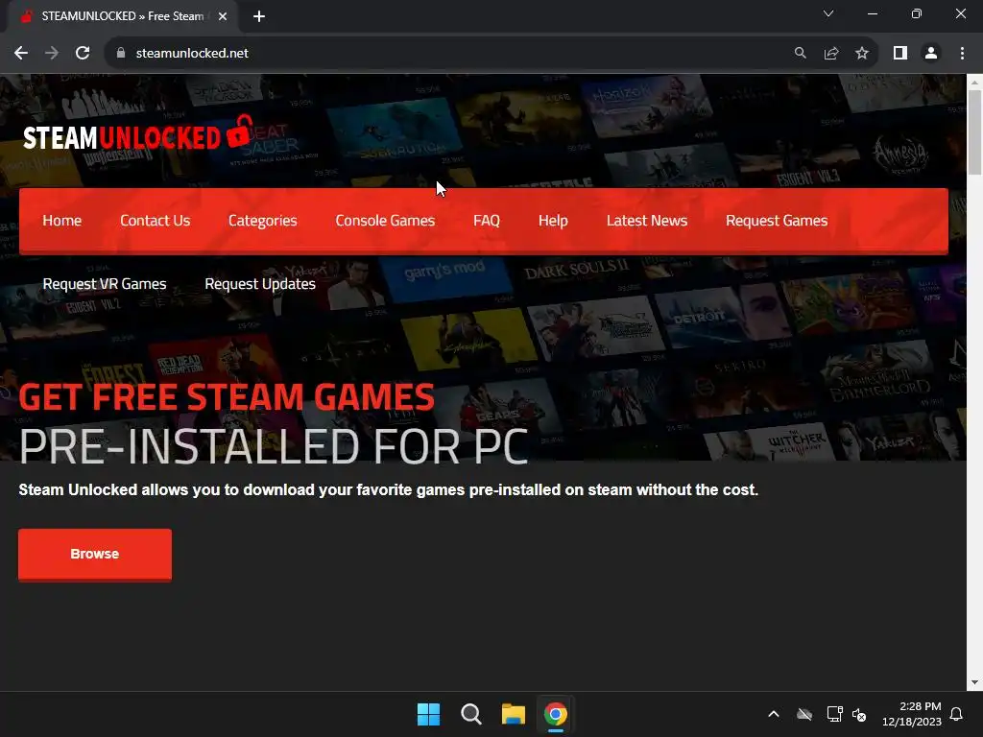Click the OneDrive cloud tray icon
This screenshot has width=983, height=737.
pyautogui.click(x=804, y=714)
